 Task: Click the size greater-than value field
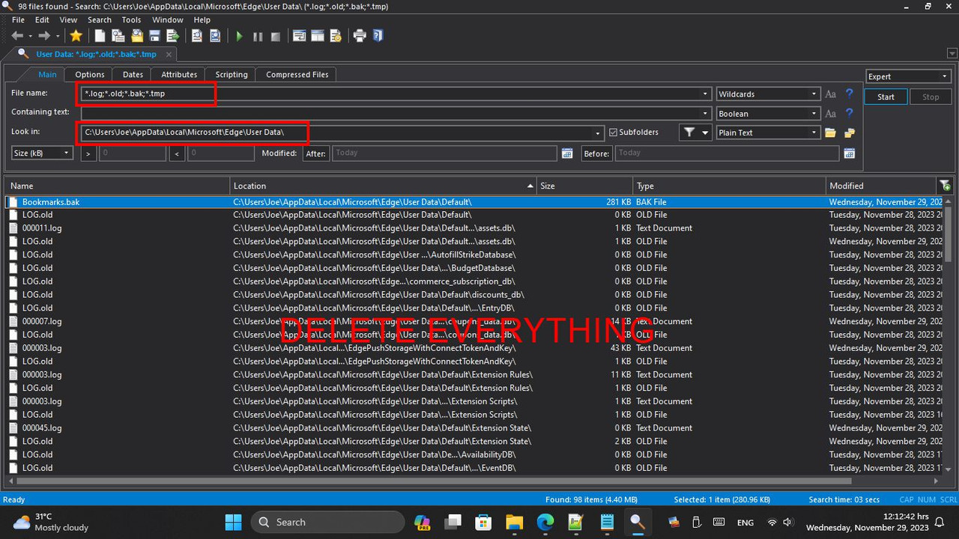coord(132,153)
